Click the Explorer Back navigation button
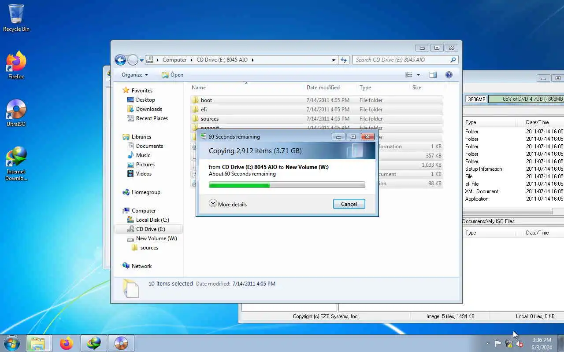The image size is (564, 352). click(x=120, y=60)
